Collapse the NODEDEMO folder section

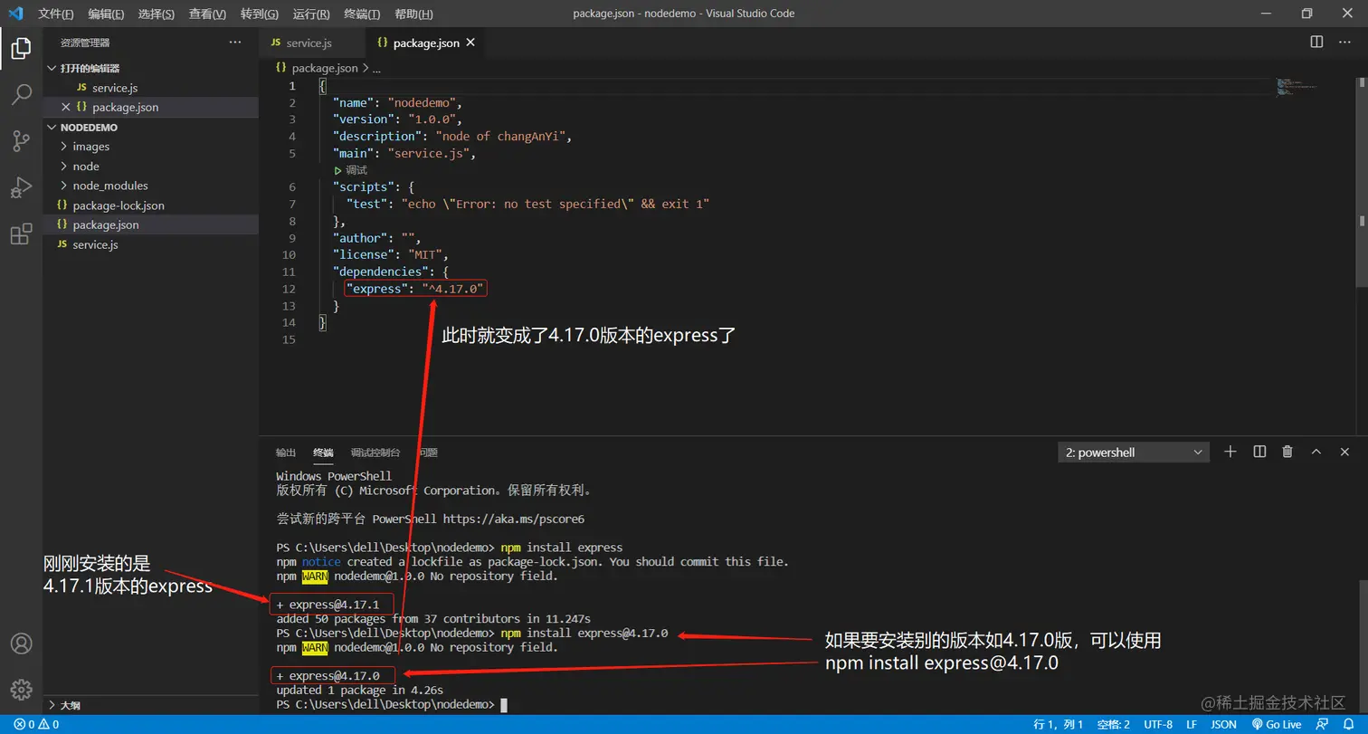[151, 128]
